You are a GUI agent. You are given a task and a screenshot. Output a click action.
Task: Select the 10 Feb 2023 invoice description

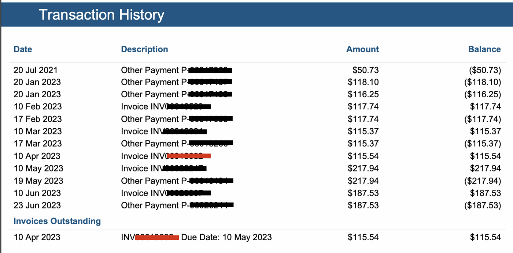[x=166, y=107]
